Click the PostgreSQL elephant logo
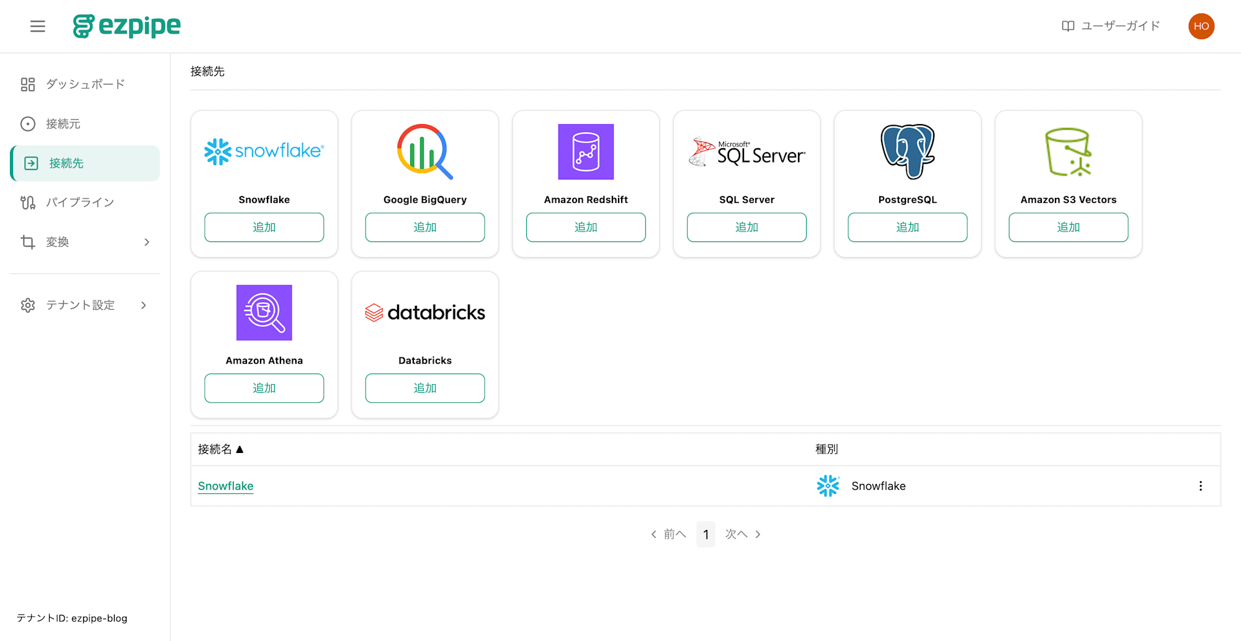The height and width of the screenshot is (641, 1241). click(907, 151)
